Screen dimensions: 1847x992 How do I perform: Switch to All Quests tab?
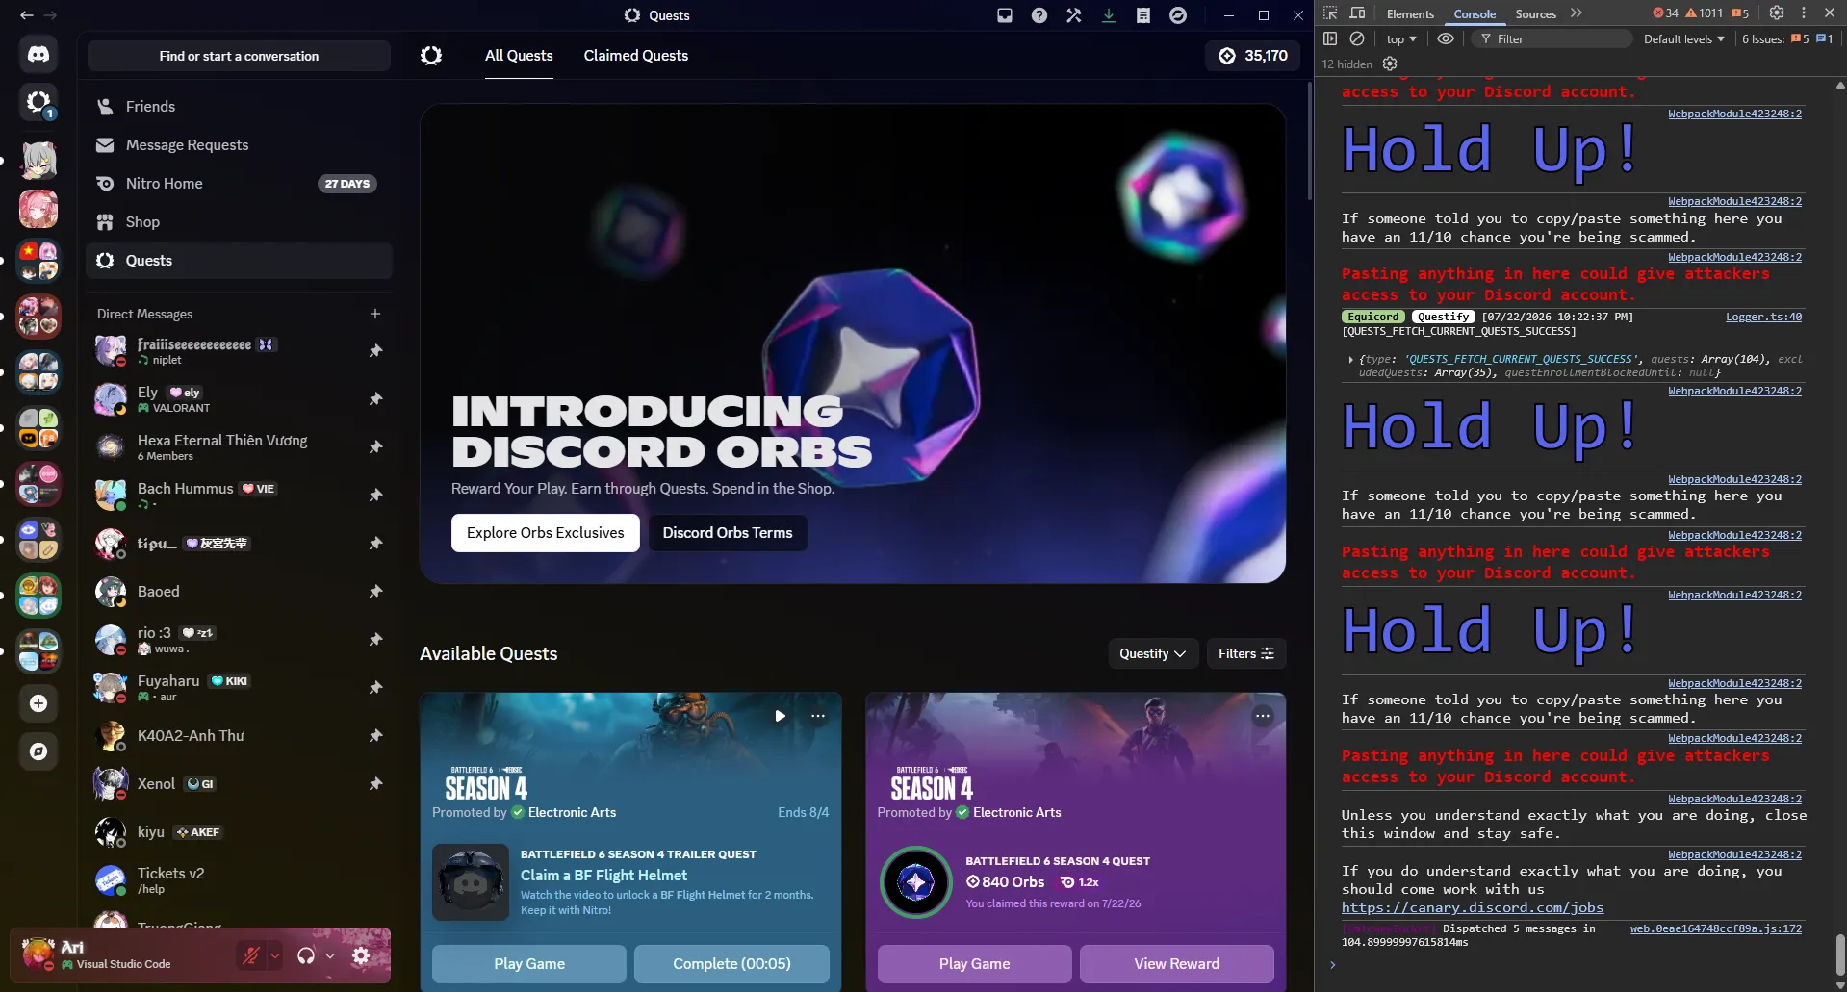(x=519, y=56)
